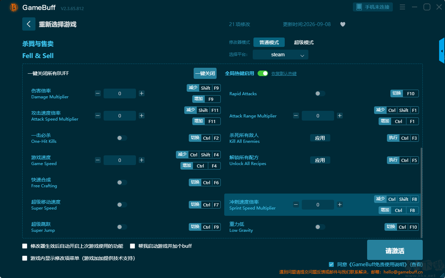
Task: Toggle global hotkey enable switch
Action: pos(263,73)
